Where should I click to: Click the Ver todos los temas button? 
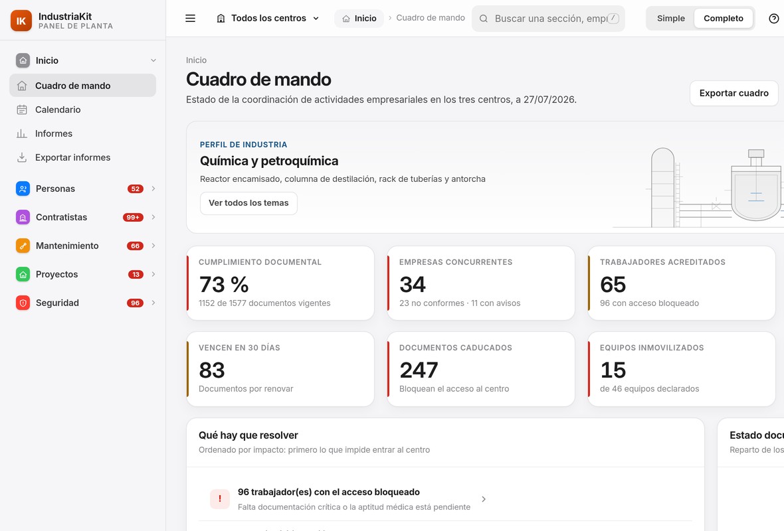(248, 203)
